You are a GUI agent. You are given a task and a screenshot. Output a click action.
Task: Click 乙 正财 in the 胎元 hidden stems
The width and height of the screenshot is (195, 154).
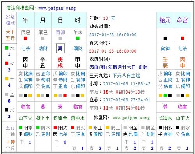click(165, 80)
